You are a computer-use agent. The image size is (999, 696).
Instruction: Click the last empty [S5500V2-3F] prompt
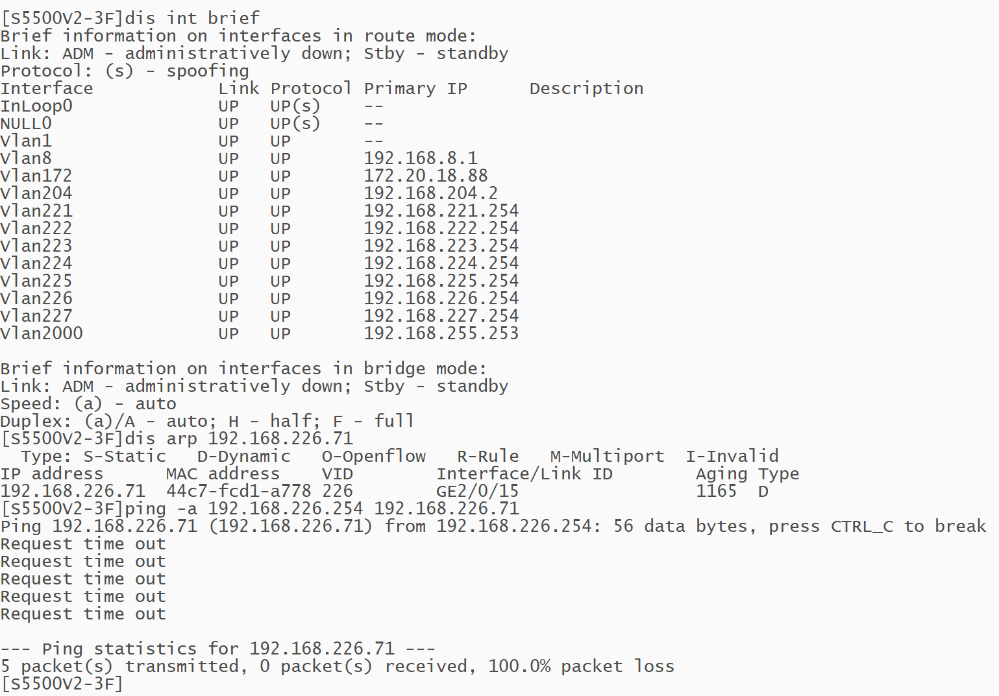click(62, 684)
